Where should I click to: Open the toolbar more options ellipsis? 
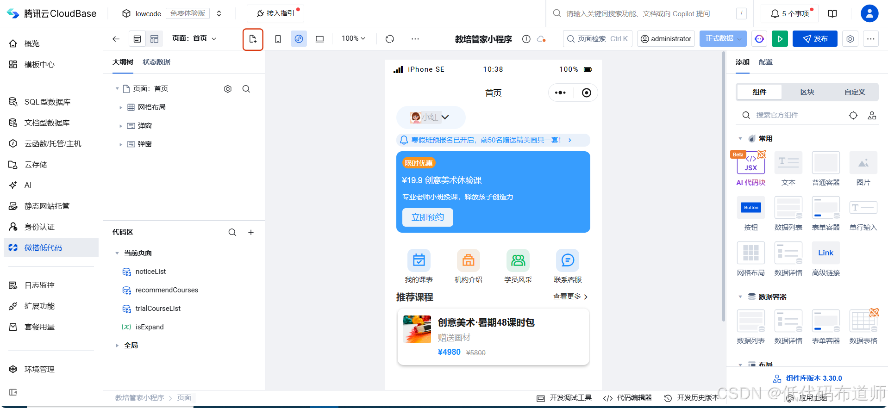tap(415, 39)
